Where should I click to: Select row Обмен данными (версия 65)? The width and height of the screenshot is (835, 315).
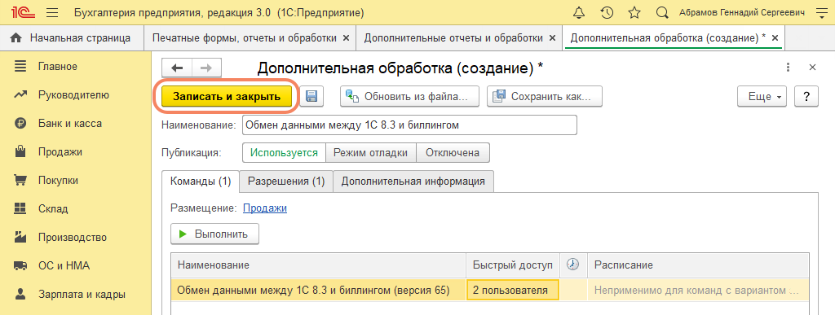(x=319, y=290)
